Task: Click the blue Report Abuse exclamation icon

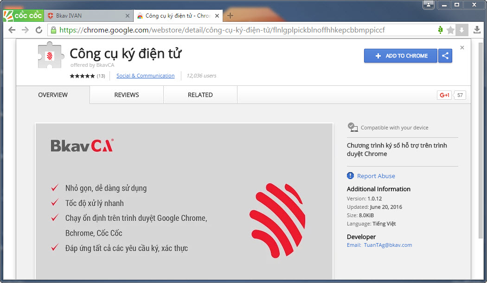Action: tap(350, 176)
